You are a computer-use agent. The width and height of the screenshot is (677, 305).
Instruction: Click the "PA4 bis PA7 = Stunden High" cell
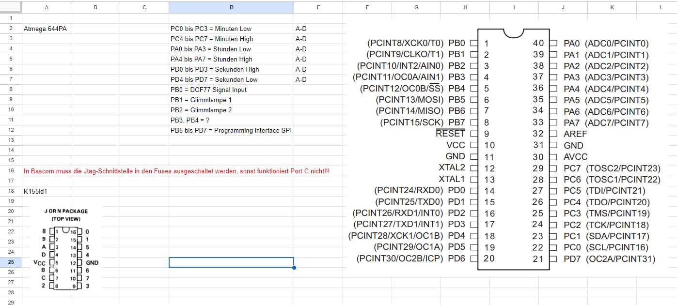(211, 59)
